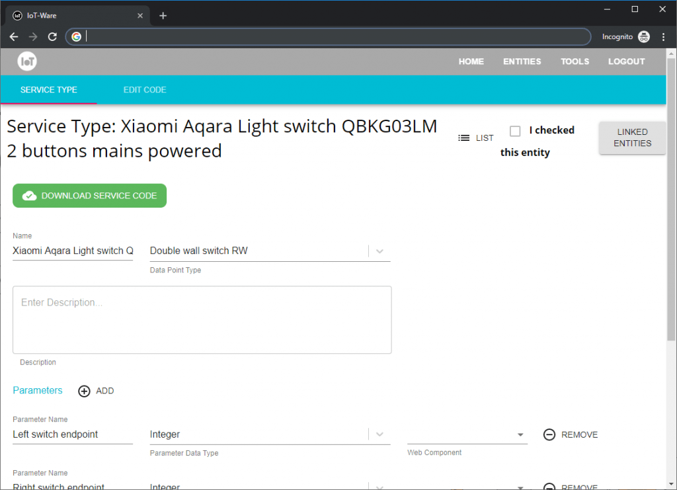Click scrollbar down arrow
This screenshot has height=490, width=677.
(671, 485)
